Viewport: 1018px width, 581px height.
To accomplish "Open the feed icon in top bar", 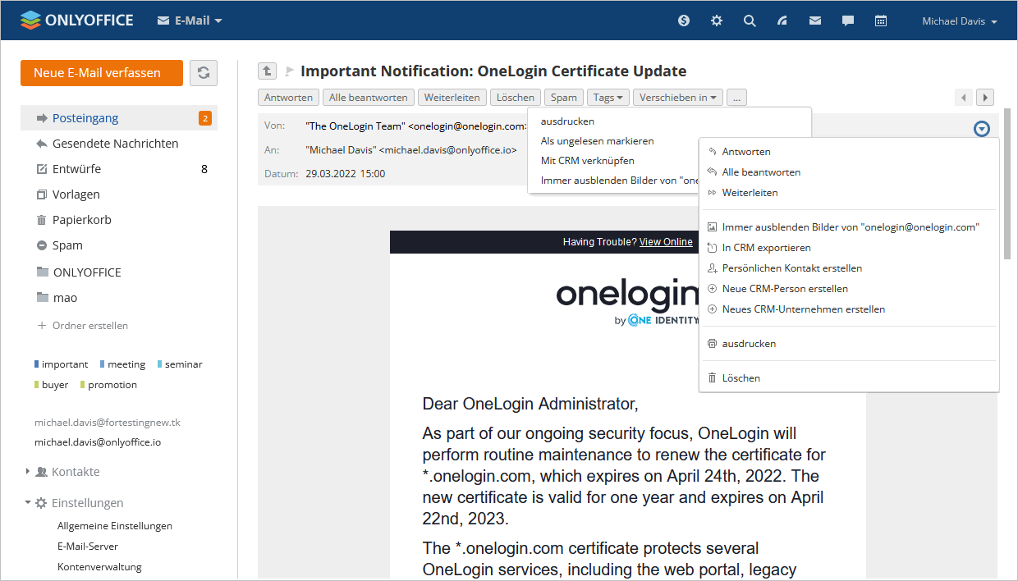I will click(782, 21).
